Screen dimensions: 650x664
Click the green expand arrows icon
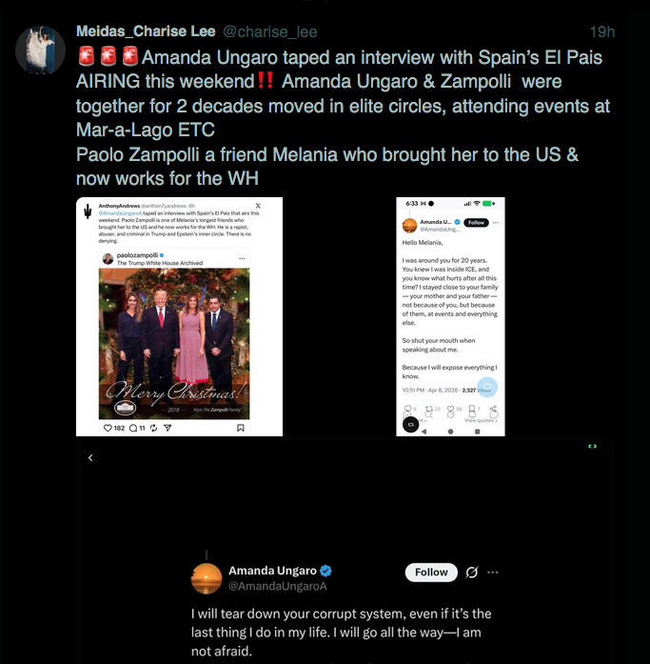pyautogui.click(x=592, y=447)
